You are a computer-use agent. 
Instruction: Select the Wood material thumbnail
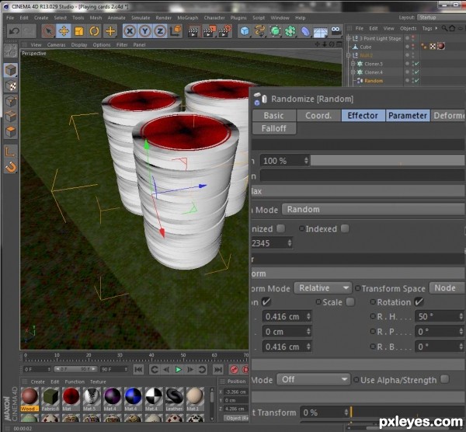pyautogui.click(x=30, y=396)
